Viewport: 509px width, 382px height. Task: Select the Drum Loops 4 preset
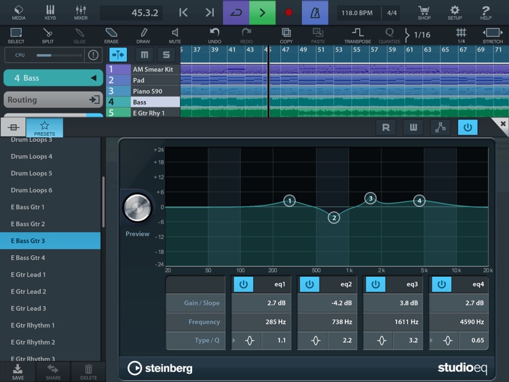click(x=50, y=157)
